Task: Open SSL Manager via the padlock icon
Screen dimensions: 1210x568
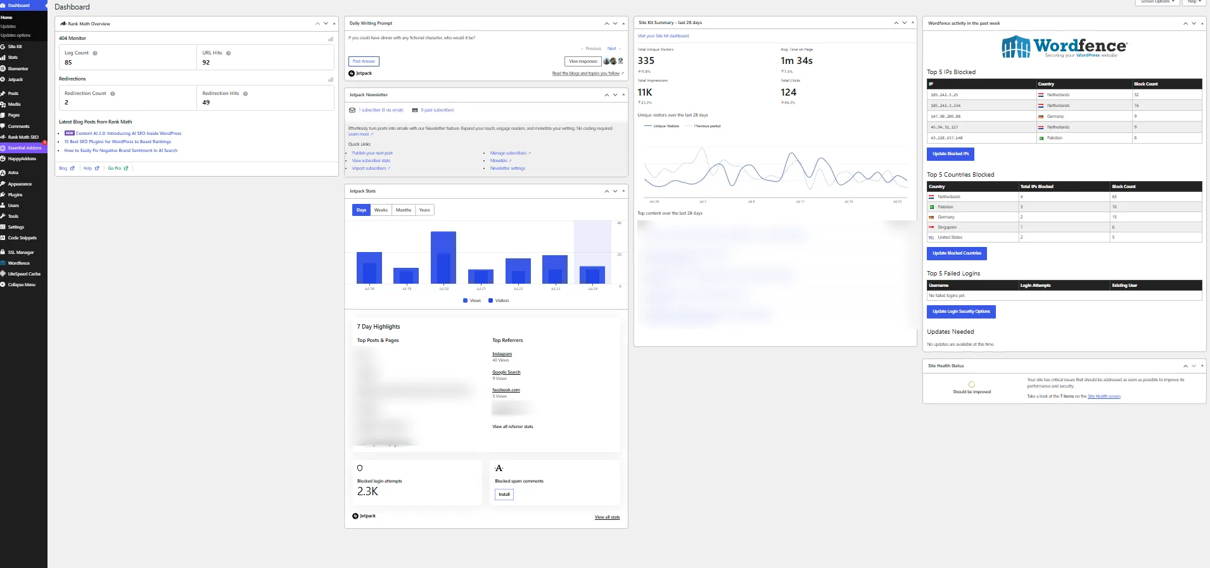Action: click(x=3, y=252)
